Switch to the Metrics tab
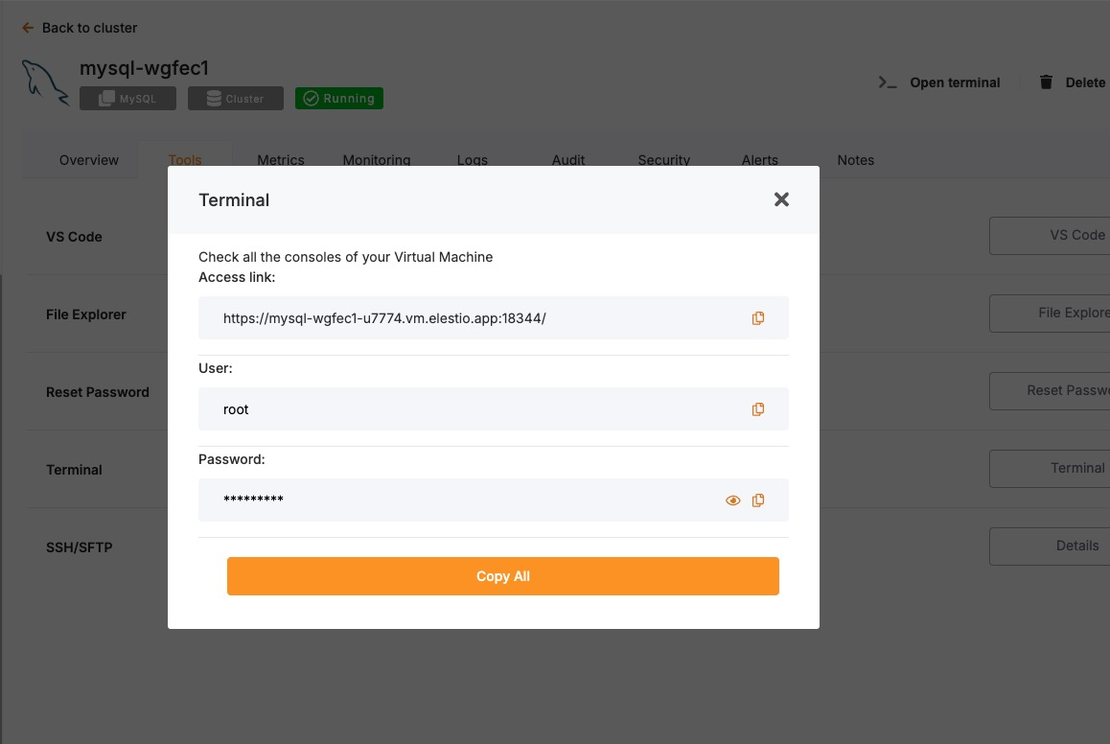Image resolution: width=1110 pixels, height=744 pixels. (x=281, y=160)
